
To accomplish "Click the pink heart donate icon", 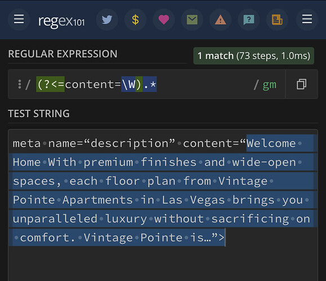I will [164, 20].
